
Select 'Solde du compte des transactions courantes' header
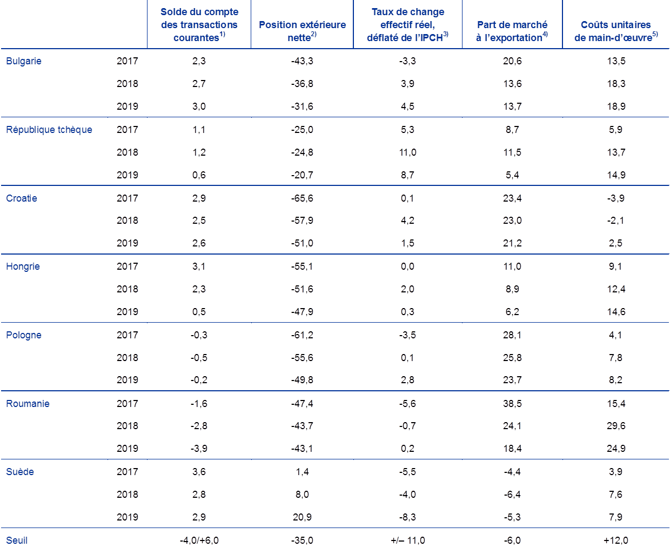click(x=199, y=25)
